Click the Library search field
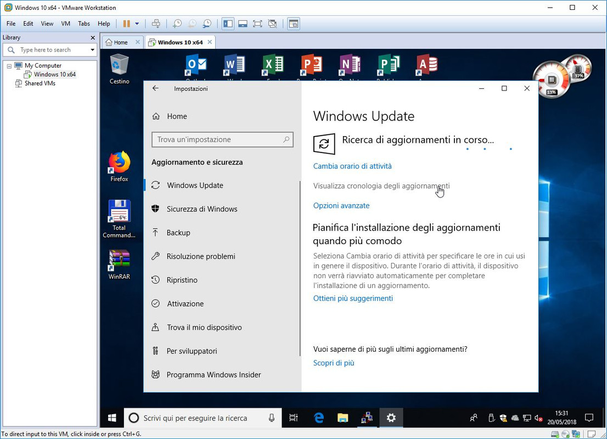This screenshot has width=607, height=439. [49, 49]
